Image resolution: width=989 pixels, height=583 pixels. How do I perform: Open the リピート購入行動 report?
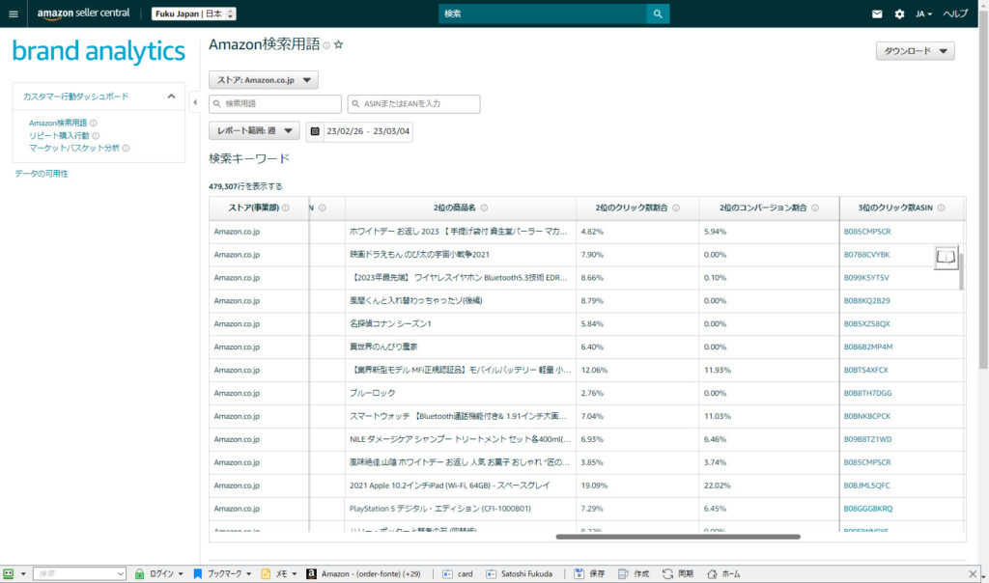tap(59, 135)
